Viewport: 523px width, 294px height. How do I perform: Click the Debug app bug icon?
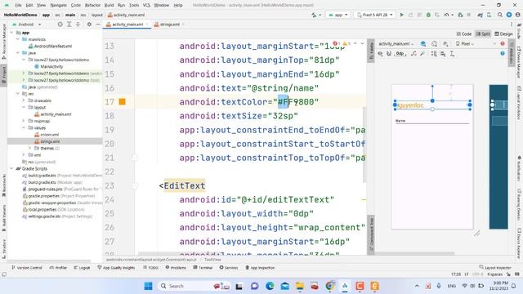coord(428,15)
